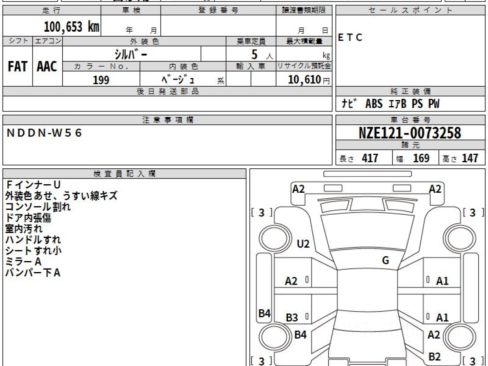Select ナビ in the equipment list
The height and width of the screenshot is (366, 488).
click(x=349, y=104)
